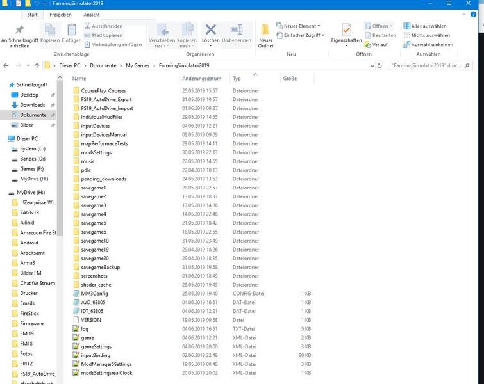Expand the Verschieben nach dropdown
484x384 pixels.
click(162, 43)
